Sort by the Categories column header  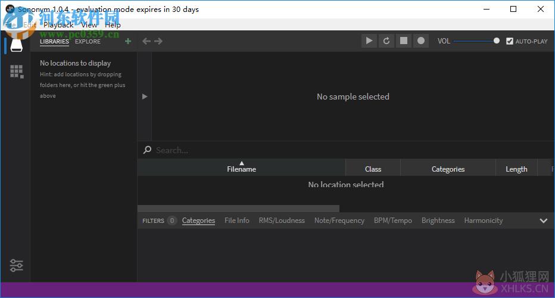448,167
